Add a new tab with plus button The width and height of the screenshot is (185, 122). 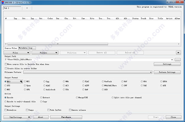(x=27, y=8)
